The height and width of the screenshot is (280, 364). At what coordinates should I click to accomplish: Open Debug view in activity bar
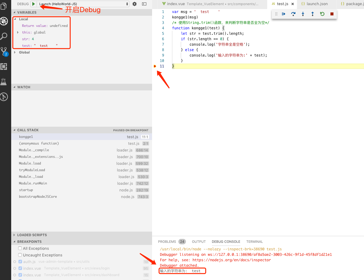pos(4,21)
